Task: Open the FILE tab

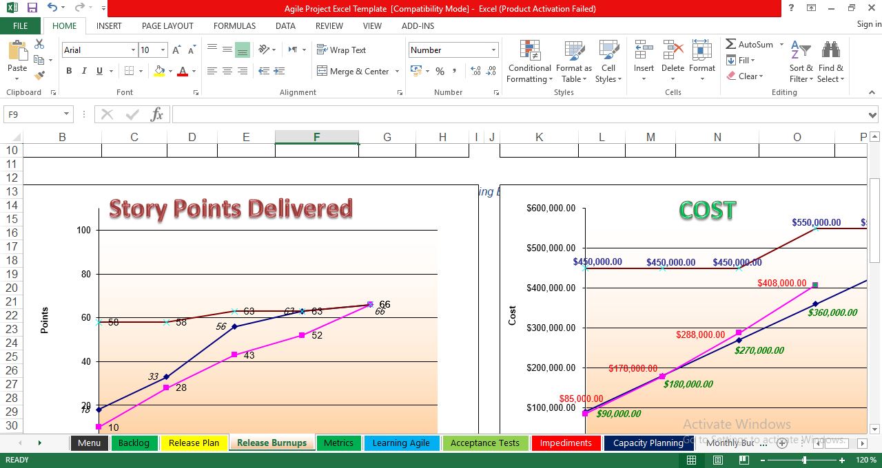Action: [21, 25]
